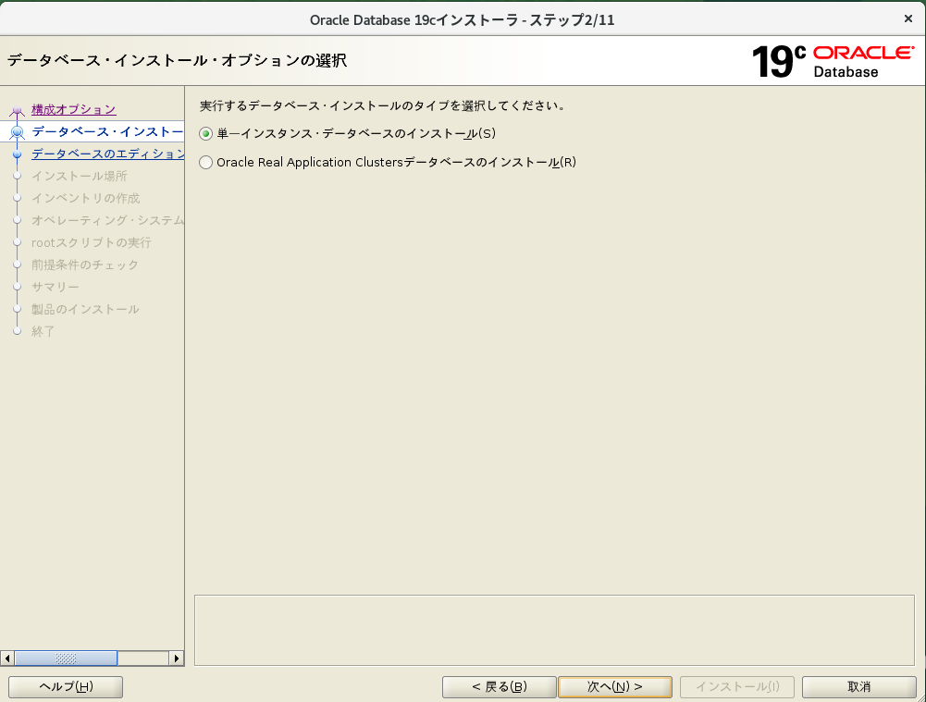926x702 pixels.
Task: Click the インストール場所 step in sidebar
Action: 80,176
